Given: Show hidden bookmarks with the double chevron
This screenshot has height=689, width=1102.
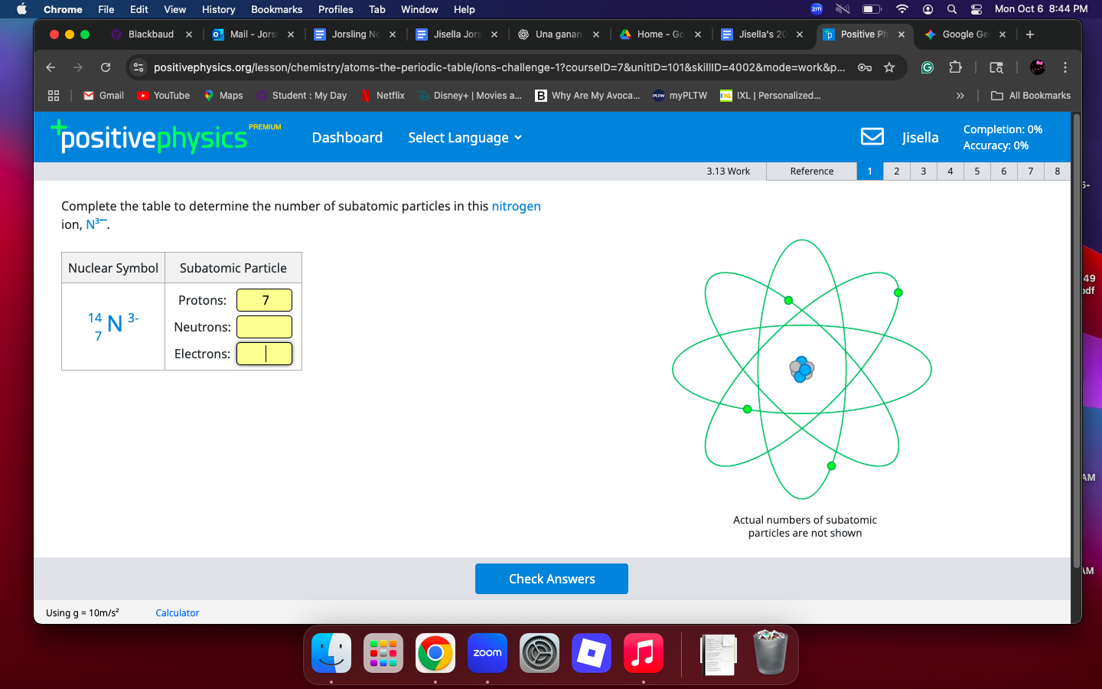Looking at the screenshot, I should 960,96.
